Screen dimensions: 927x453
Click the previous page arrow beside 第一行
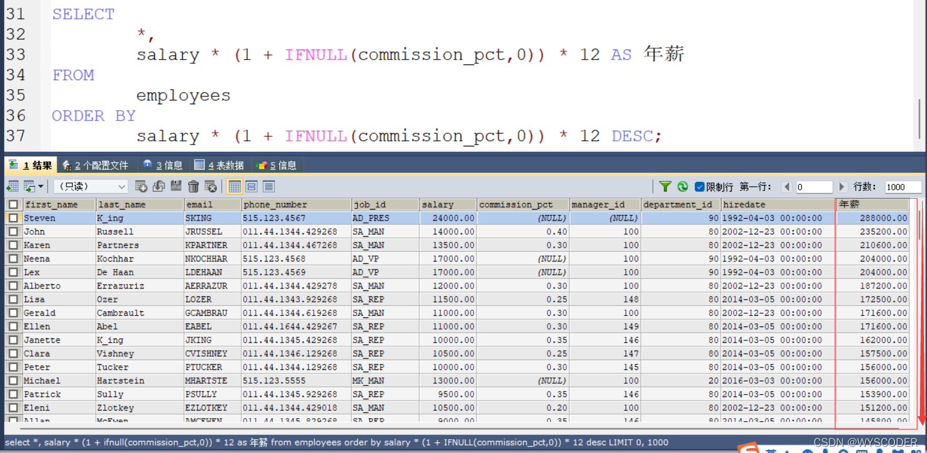786,187
